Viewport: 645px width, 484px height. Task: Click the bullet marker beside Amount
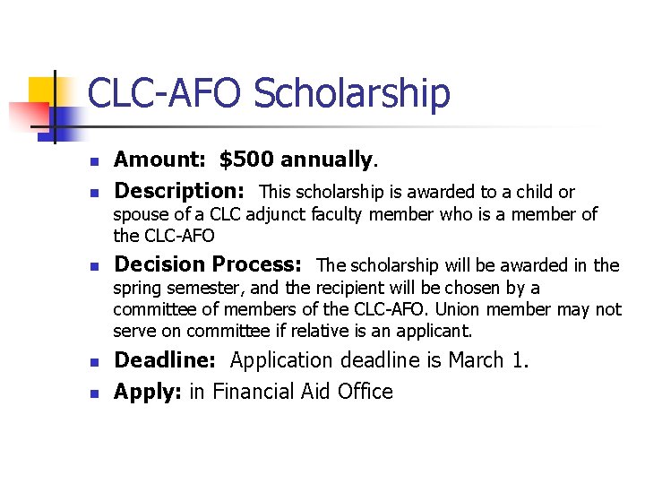[x=93, y=162]
